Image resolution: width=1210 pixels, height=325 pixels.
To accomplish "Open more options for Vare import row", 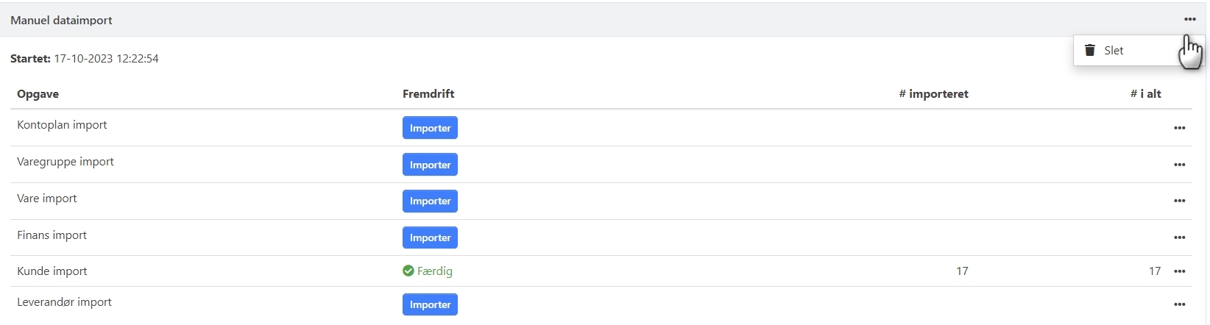I will coord(1179,201).
